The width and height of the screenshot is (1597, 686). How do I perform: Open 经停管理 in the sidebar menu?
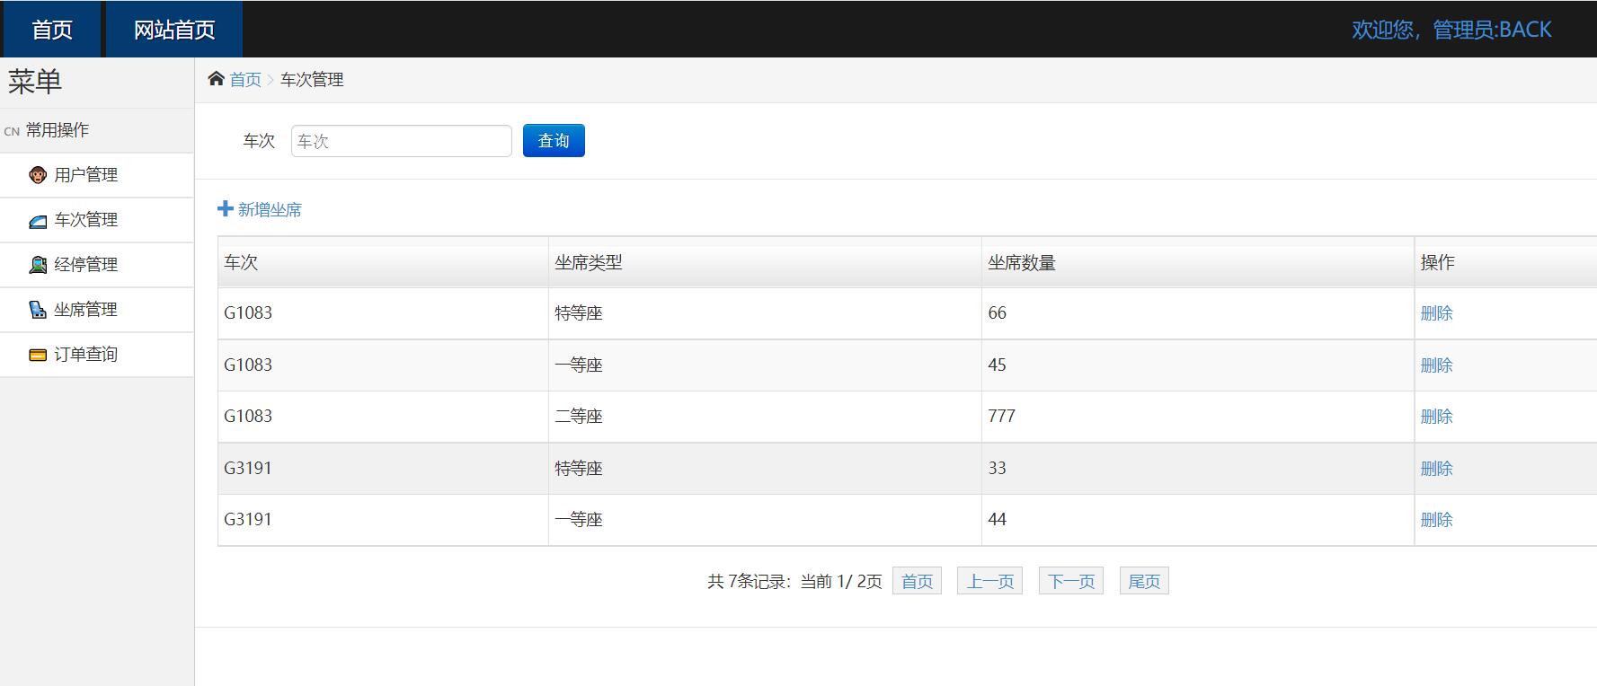point(97,265)
